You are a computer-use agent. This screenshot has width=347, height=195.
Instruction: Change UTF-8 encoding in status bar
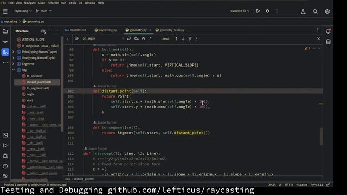(289, 185)
